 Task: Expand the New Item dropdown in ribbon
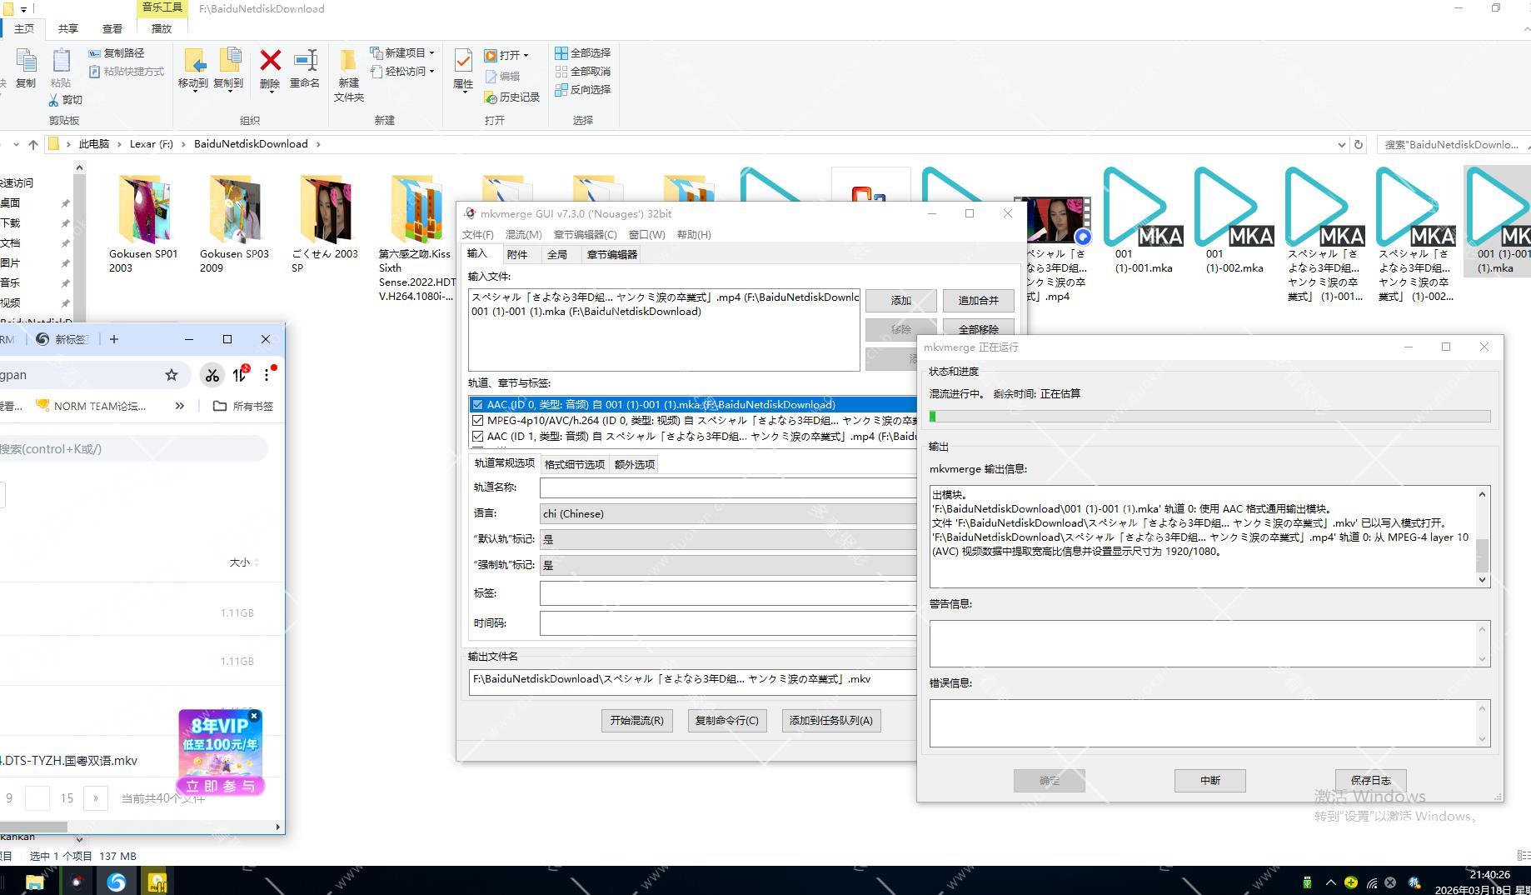(431, 52)
